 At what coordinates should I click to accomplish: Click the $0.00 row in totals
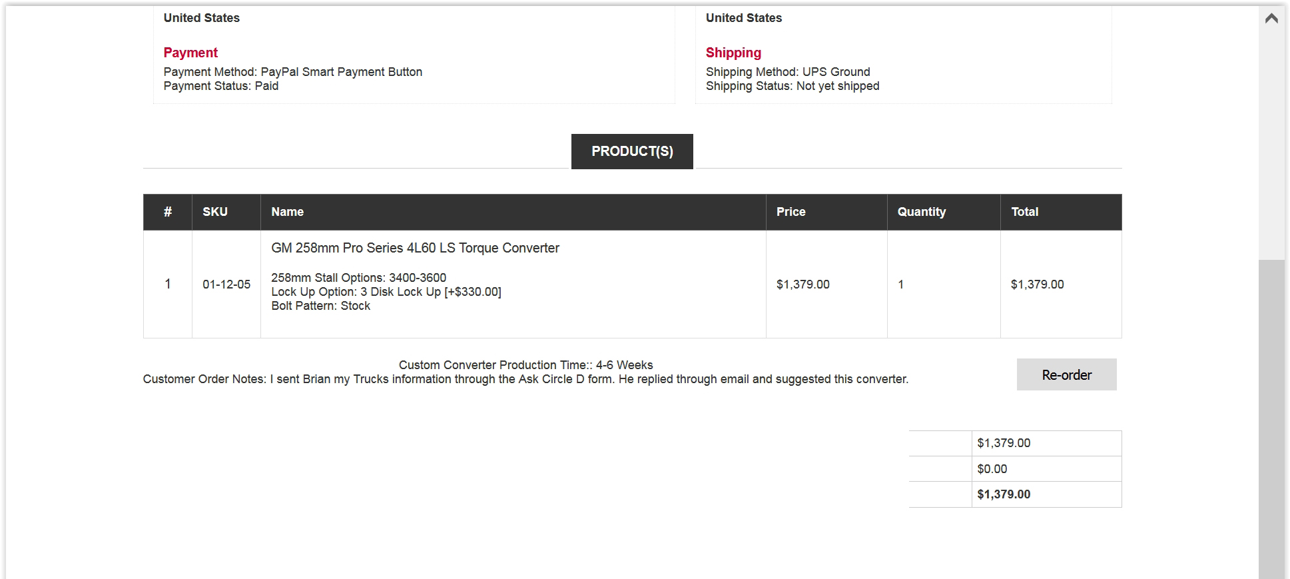click(1015, 469)
